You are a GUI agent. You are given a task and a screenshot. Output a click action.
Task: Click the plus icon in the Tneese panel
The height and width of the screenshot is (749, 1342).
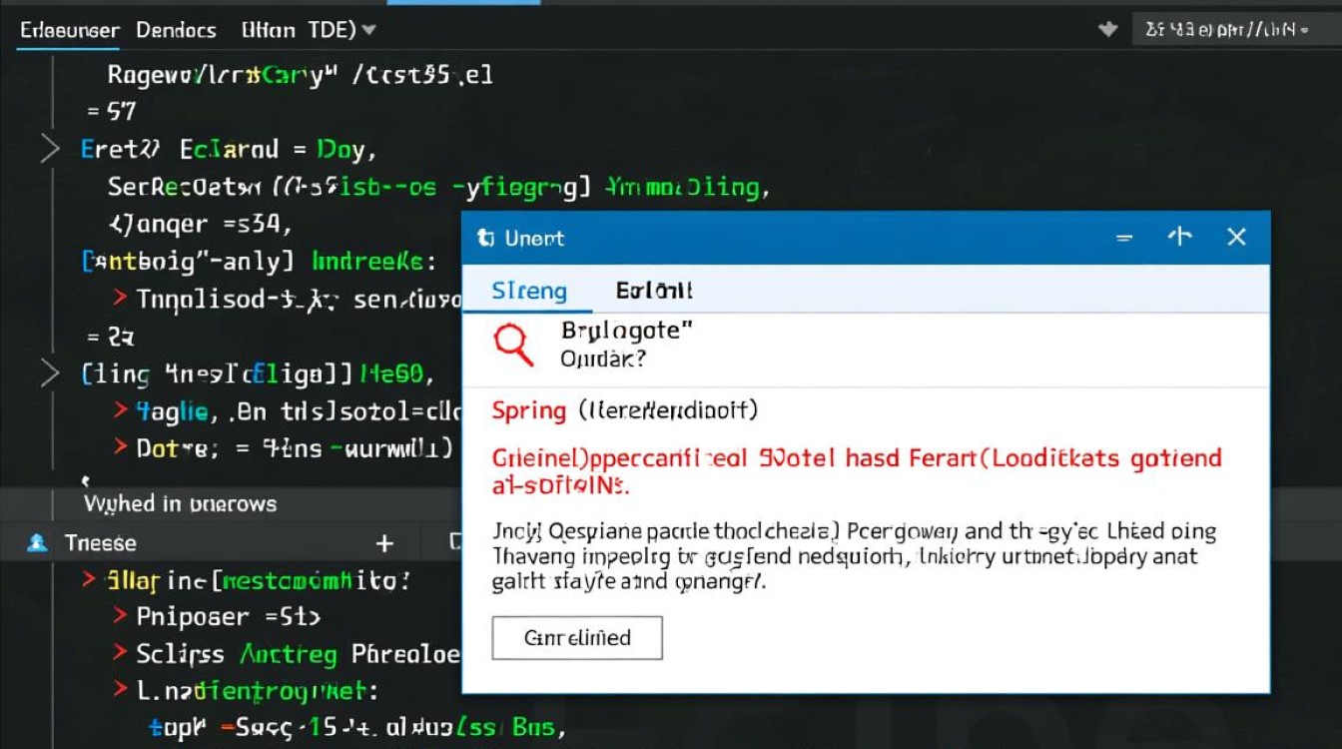384,543
